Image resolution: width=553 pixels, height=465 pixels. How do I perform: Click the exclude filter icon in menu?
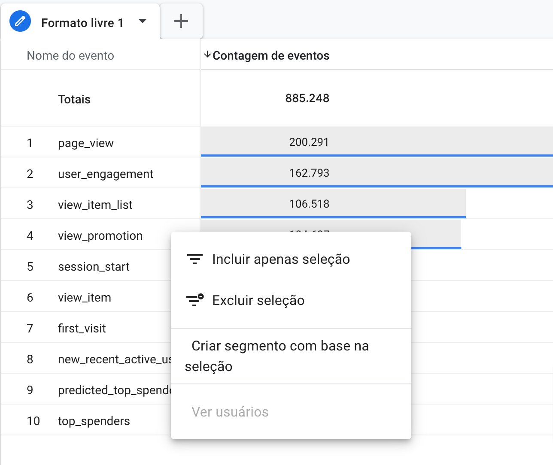[x=194, y=300]
